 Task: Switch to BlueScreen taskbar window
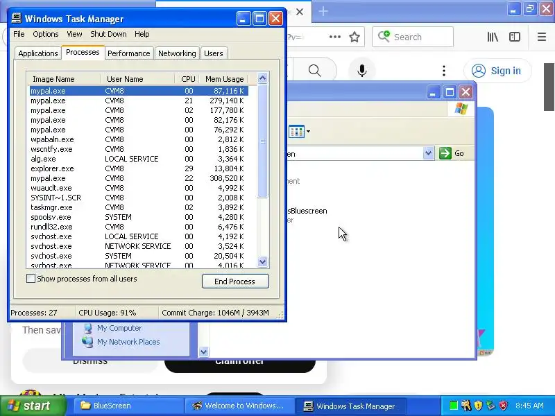tap(128, 406)
